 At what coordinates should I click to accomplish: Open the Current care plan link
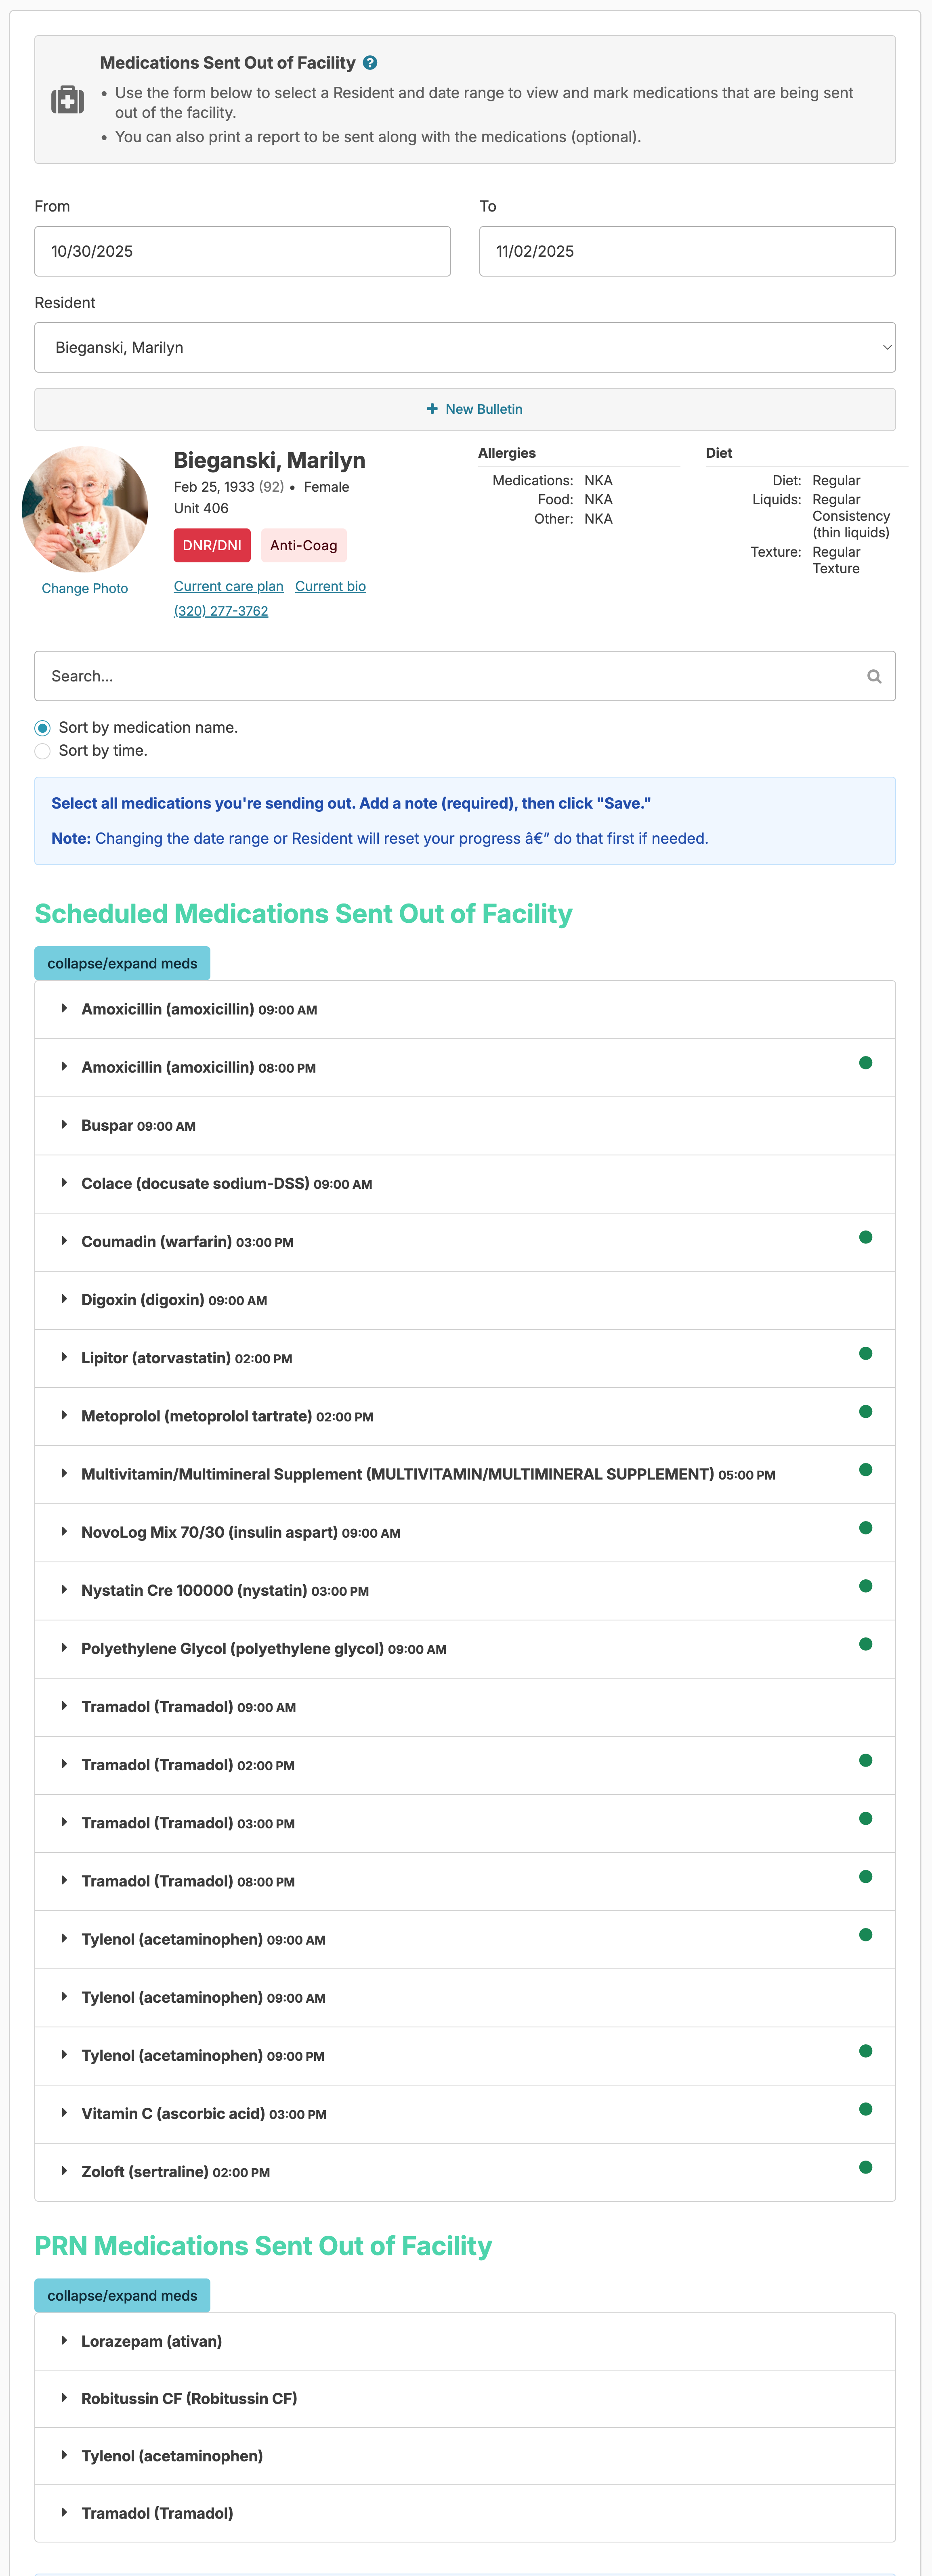click(228, 587)
